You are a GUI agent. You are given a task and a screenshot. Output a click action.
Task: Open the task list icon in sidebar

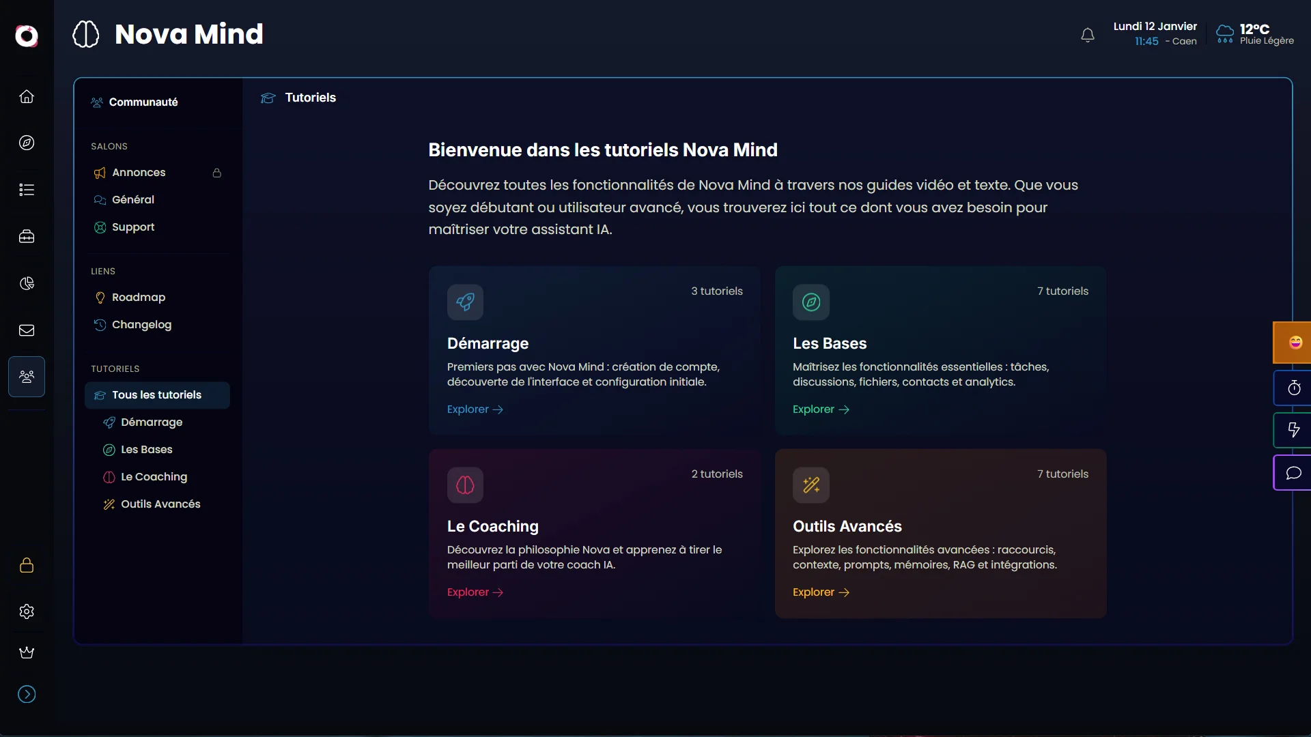click(x=27, y=190)
